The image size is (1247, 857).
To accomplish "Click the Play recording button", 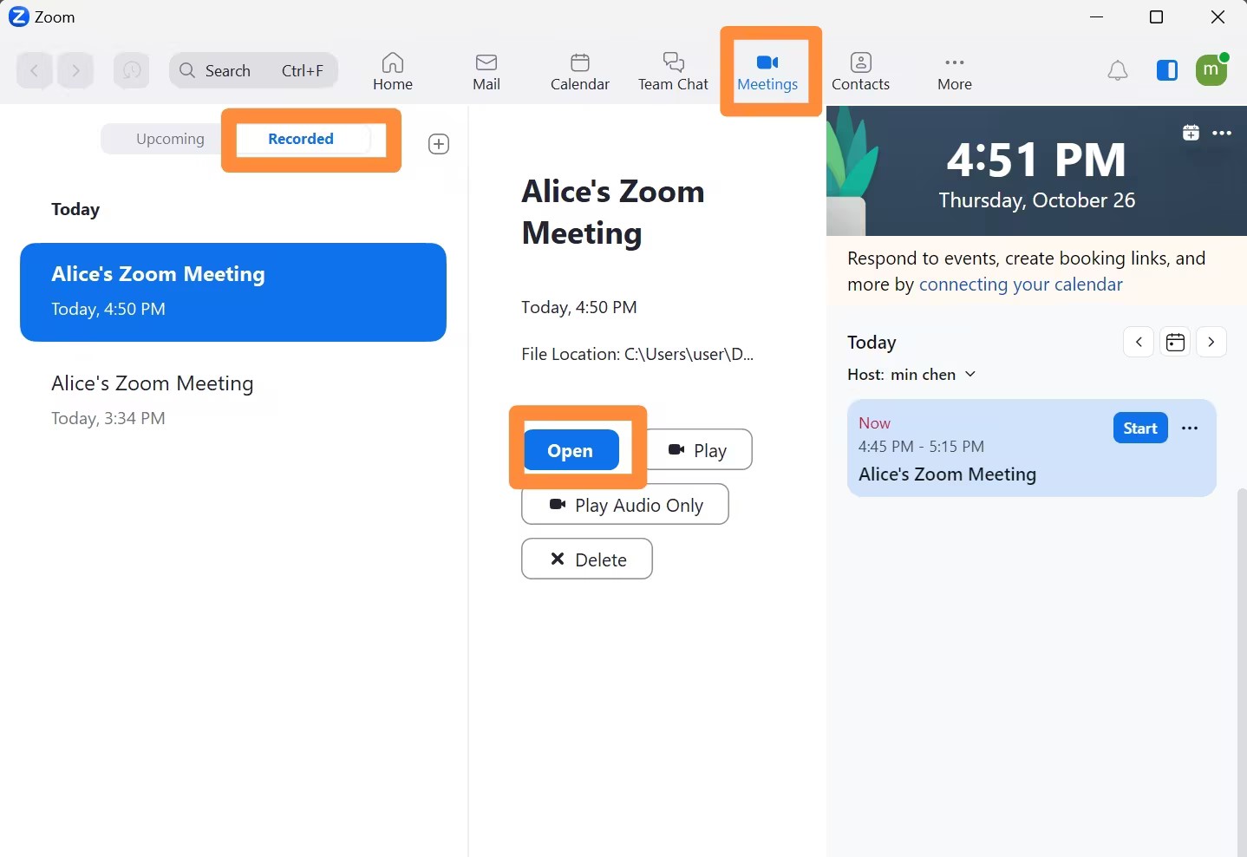I will 698,450.
